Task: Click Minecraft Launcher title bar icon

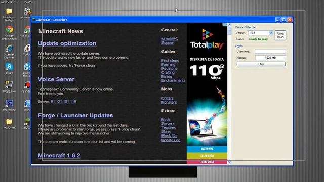Action: point(34,20)
